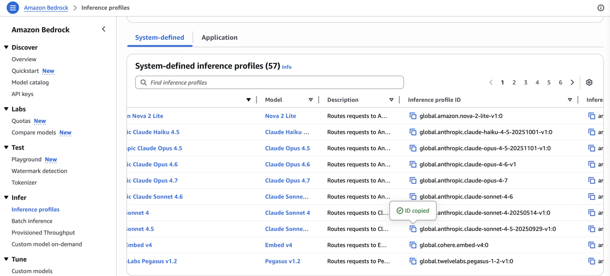Viewport: 610px width, 276px height.
Task: Collapse the Amazon Bedrock side panel
Action: 104,29
